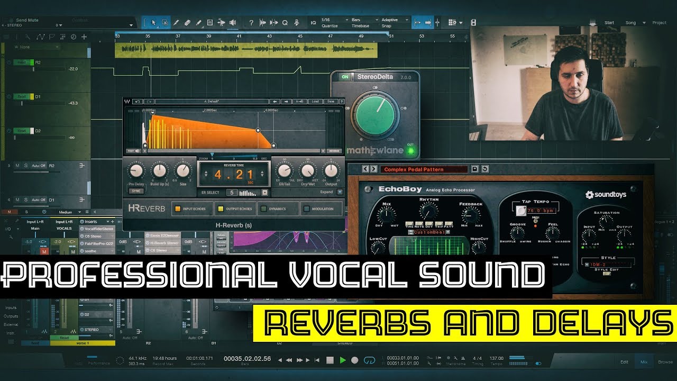Image resolution: width=677 pixels, height=381 pixels.
Task: Click H-Reverb Load button
Action: click(x=315, y=101)
